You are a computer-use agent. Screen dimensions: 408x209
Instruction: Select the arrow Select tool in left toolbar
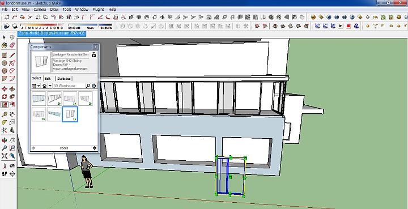[5, 38]
